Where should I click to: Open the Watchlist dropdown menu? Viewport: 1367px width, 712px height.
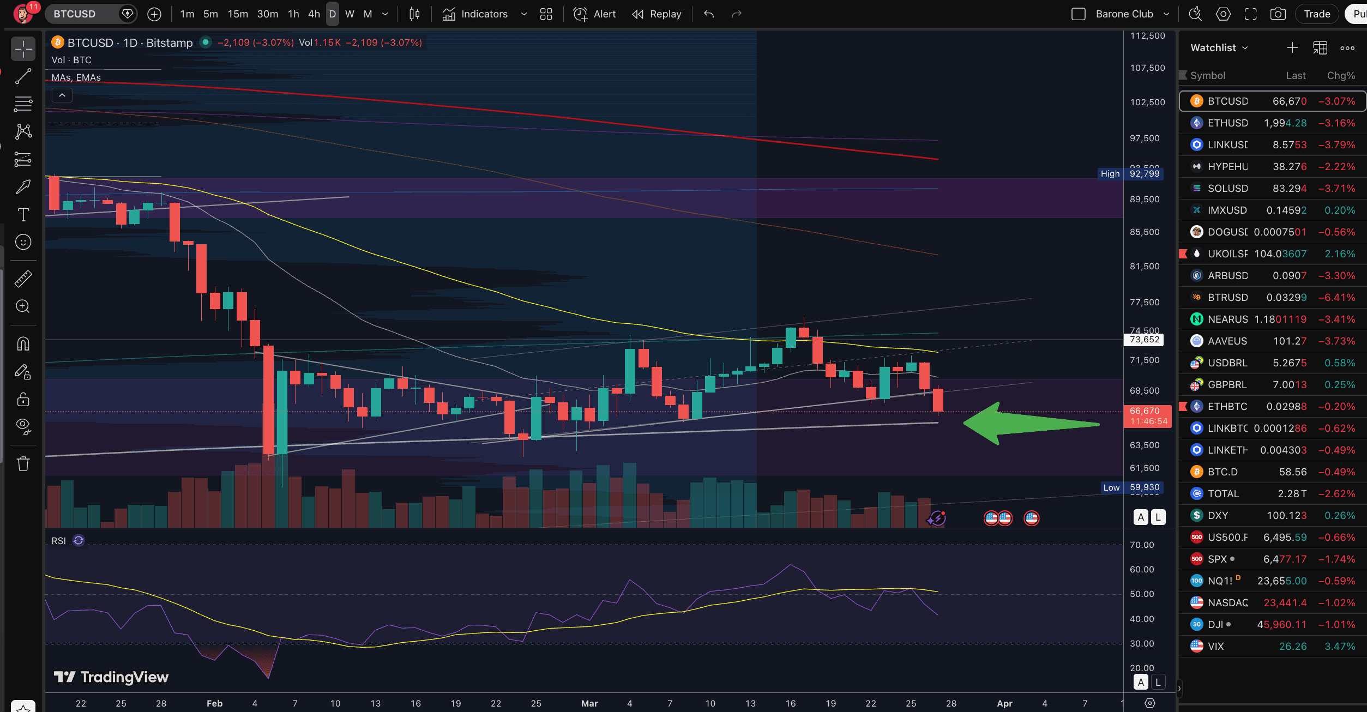tap(1219, 48)
